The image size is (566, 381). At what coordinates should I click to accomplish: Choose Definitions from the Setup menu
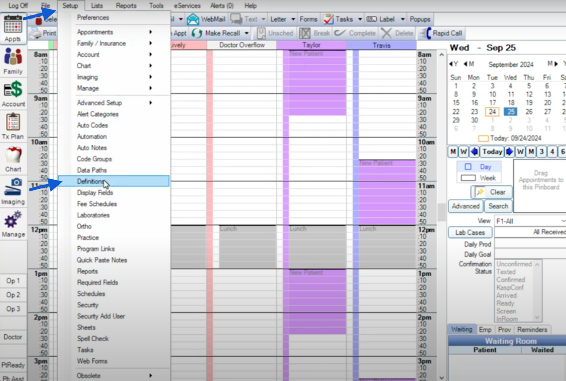[x=91, y=181]
